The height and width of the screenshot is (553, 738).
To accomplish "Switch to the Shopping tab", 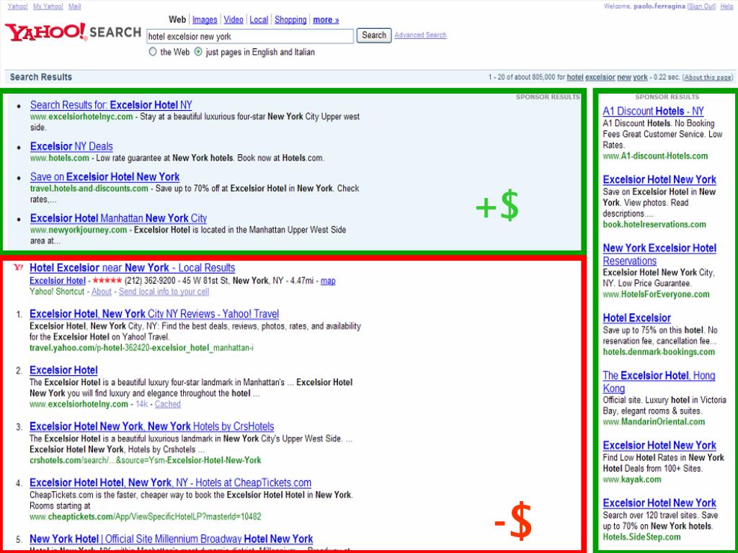I will [x=290, y=19].
